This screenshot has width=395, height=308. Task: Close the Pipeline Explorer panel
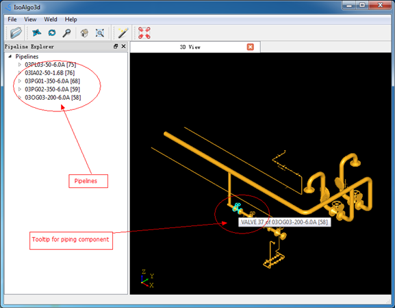tap(123, 46)
